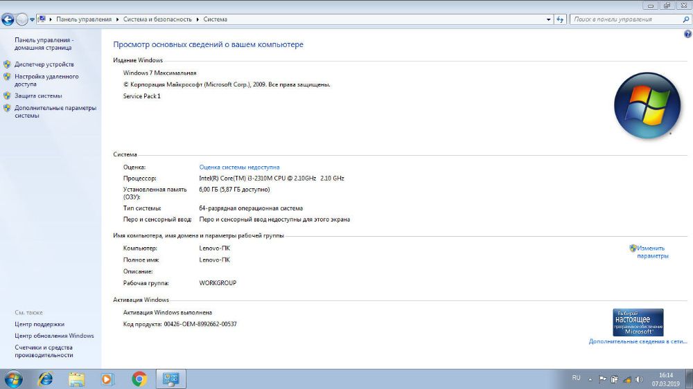Click 'Service Pack 1' text
The image size is (693, 389).
click(141, 96)
